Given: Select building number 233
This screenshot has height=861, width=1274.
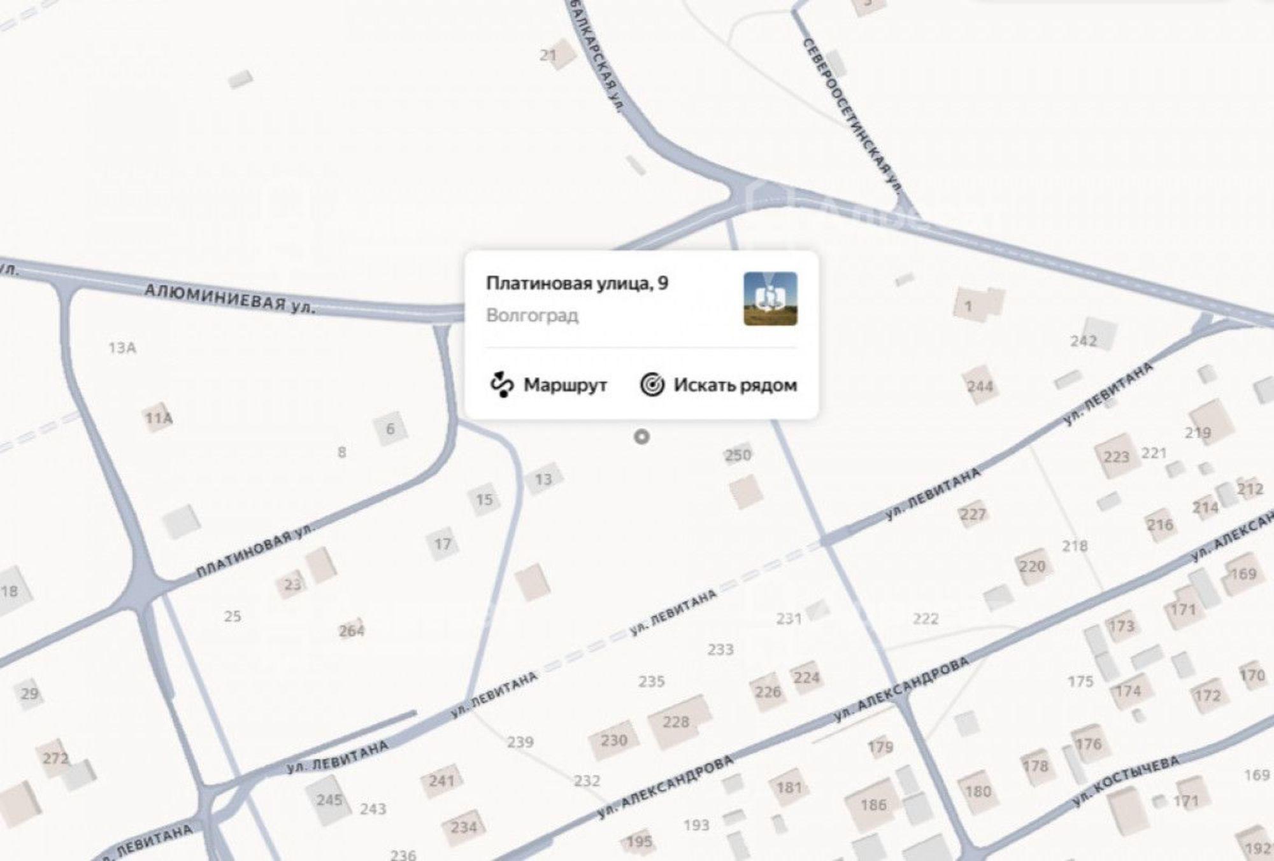Looking at the screenshot, I should coord(720,650).
